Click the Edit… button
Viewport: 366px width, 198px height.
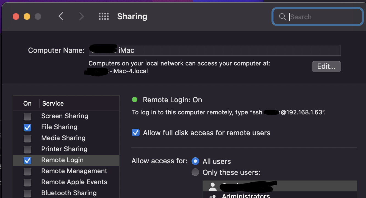coord(326,67)
